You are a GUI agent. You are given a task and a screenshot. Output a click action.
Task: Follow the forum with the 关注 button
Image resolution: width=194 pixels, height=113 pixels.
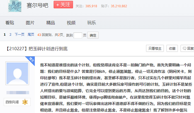[x=63, y=5]
